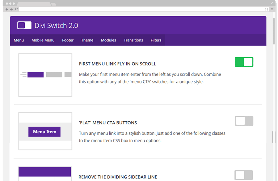
Task: Focus the browser address bar
Action: click(x=142, y=9)
